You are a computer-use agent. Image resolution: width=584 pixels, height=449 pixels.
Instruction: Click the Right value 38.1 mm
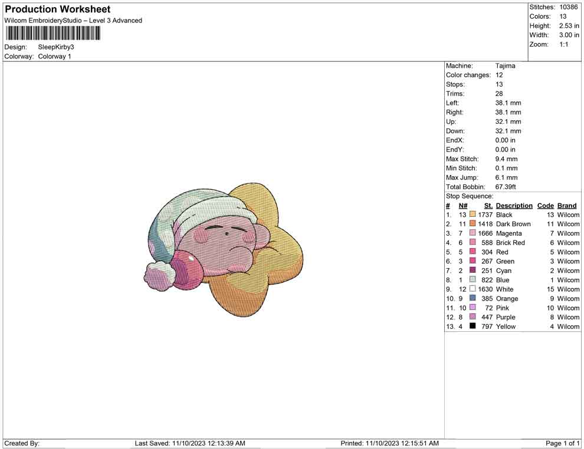(x=508, y=113)
